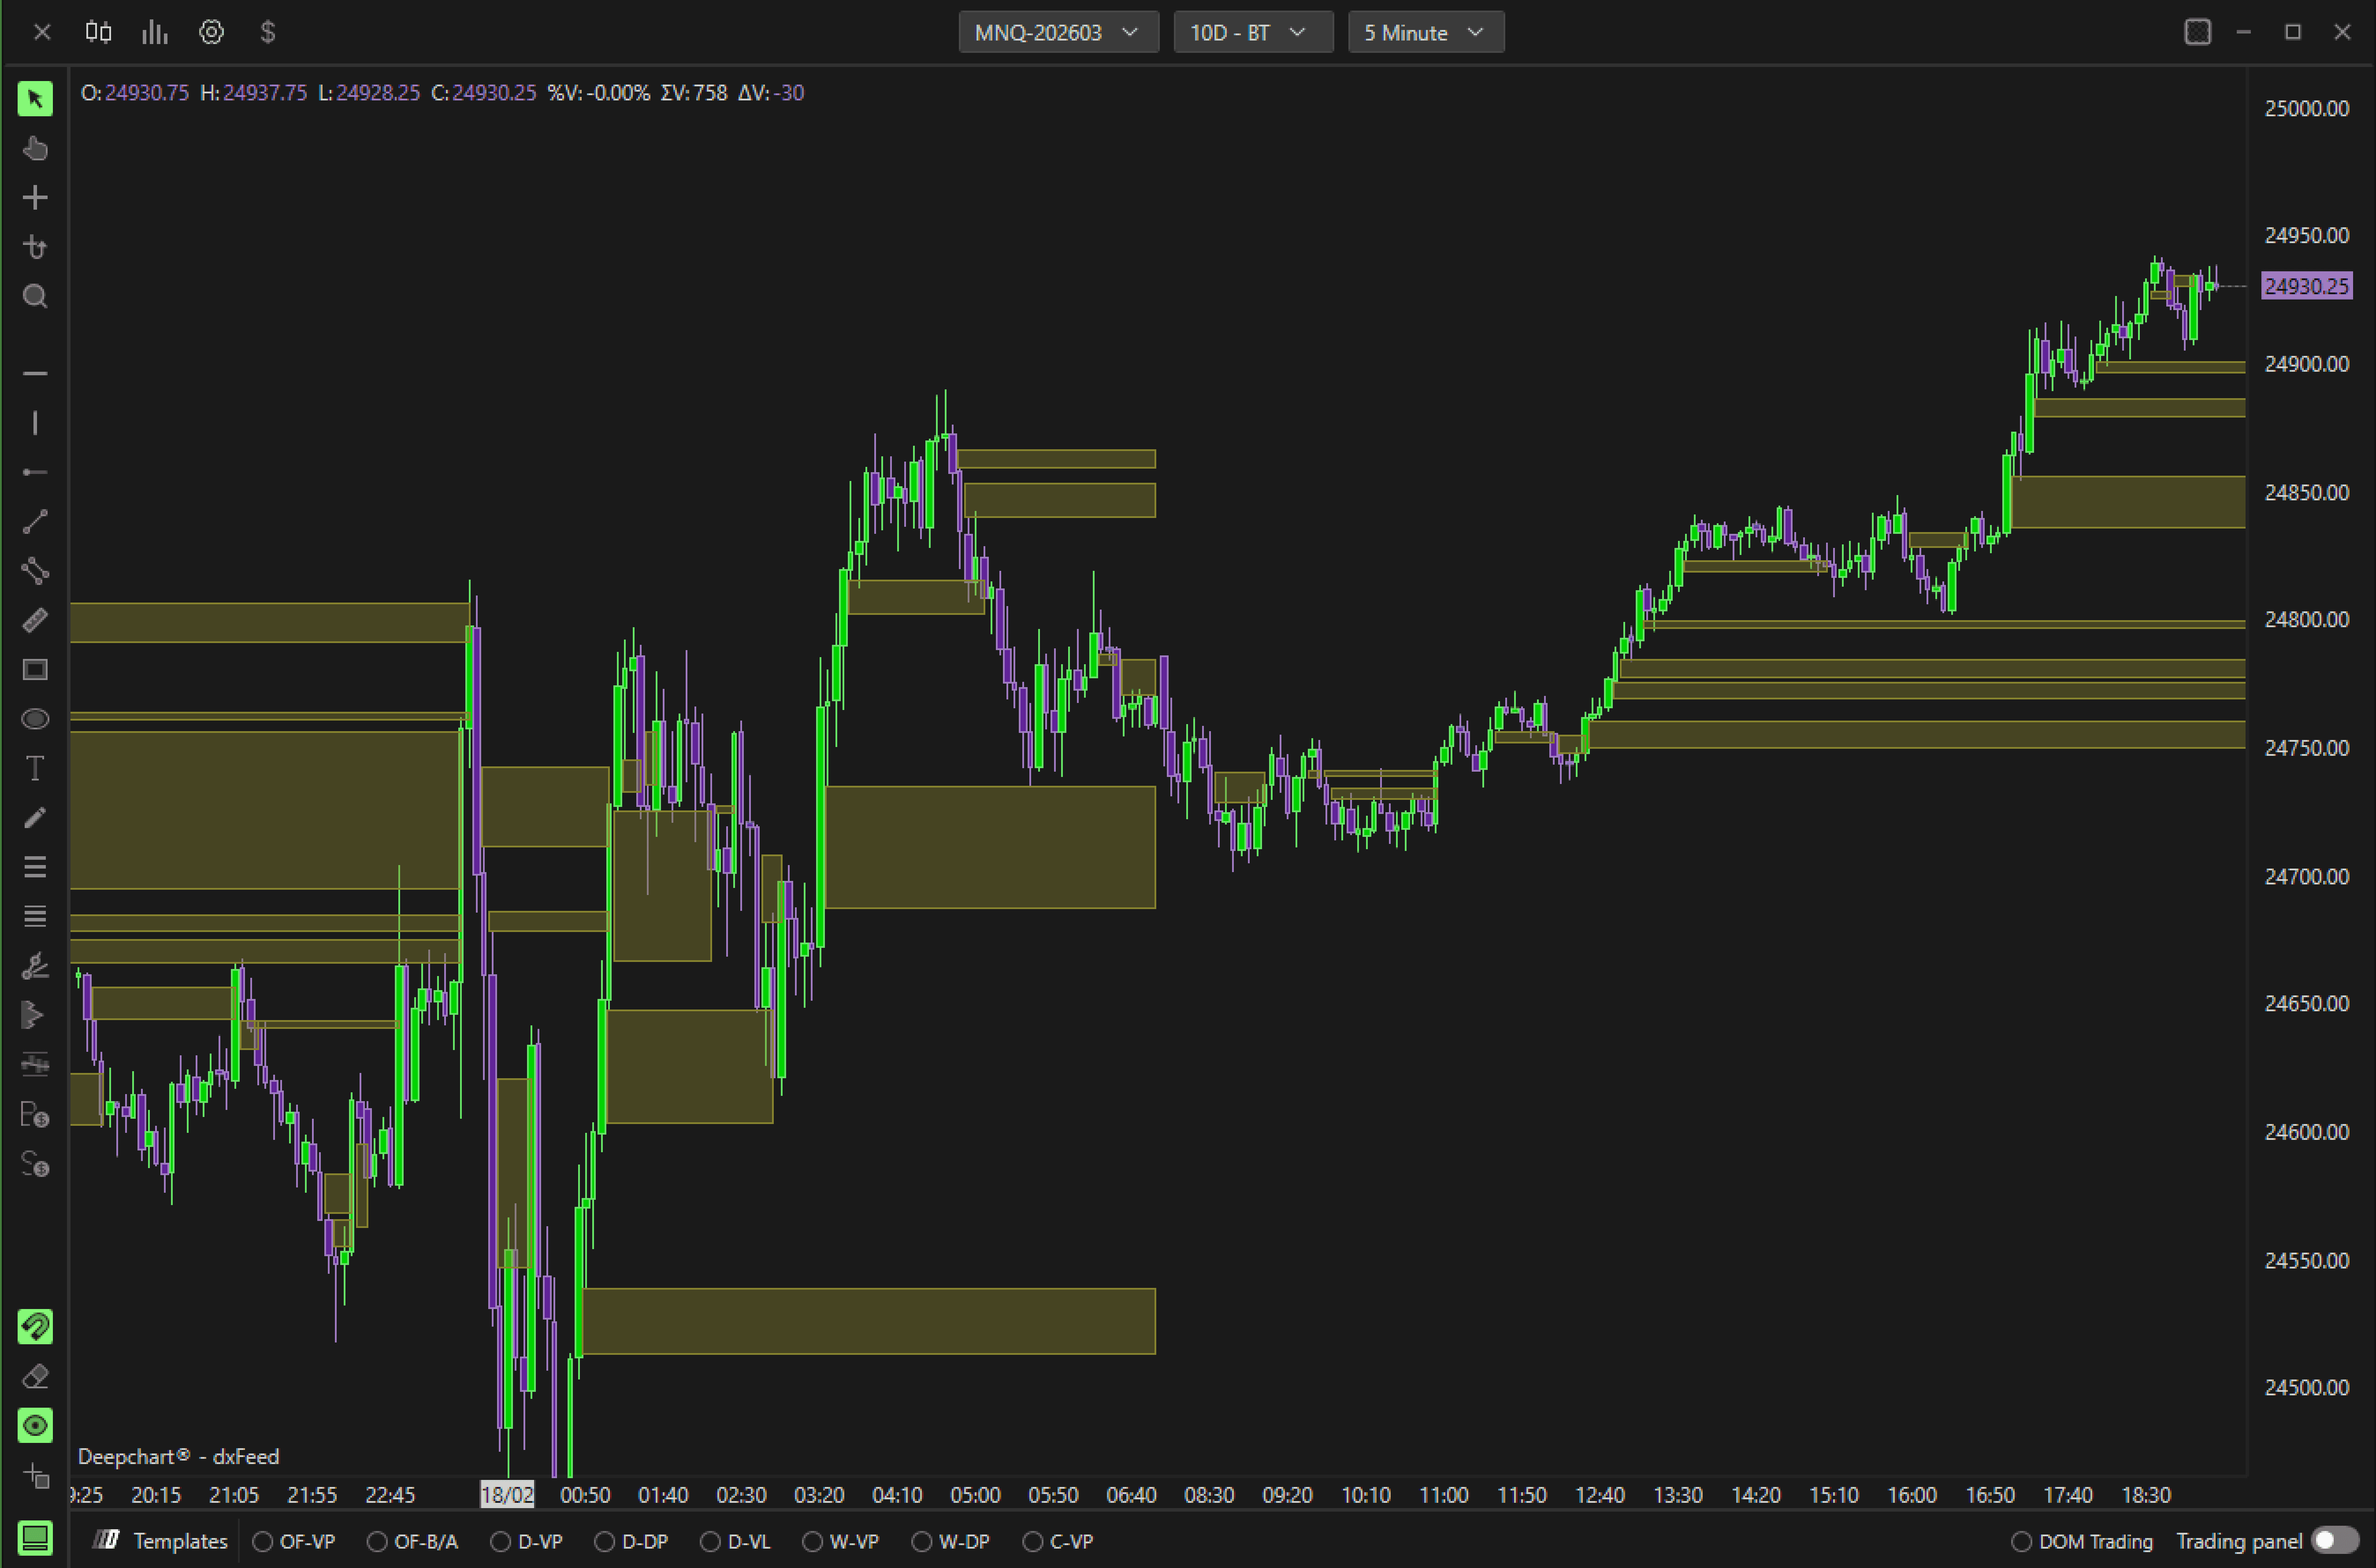The width and height of the screenshot is (2376, 1568).
Task: Select the OF-VP template radio button
Action: [263, 1541]
